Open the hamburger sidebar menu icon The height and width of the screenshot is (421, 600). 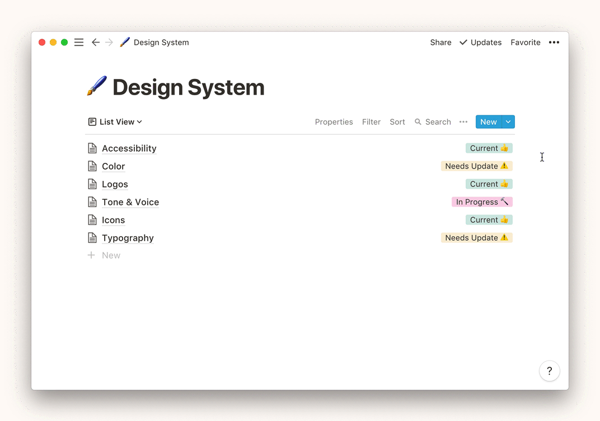(79, 43)
